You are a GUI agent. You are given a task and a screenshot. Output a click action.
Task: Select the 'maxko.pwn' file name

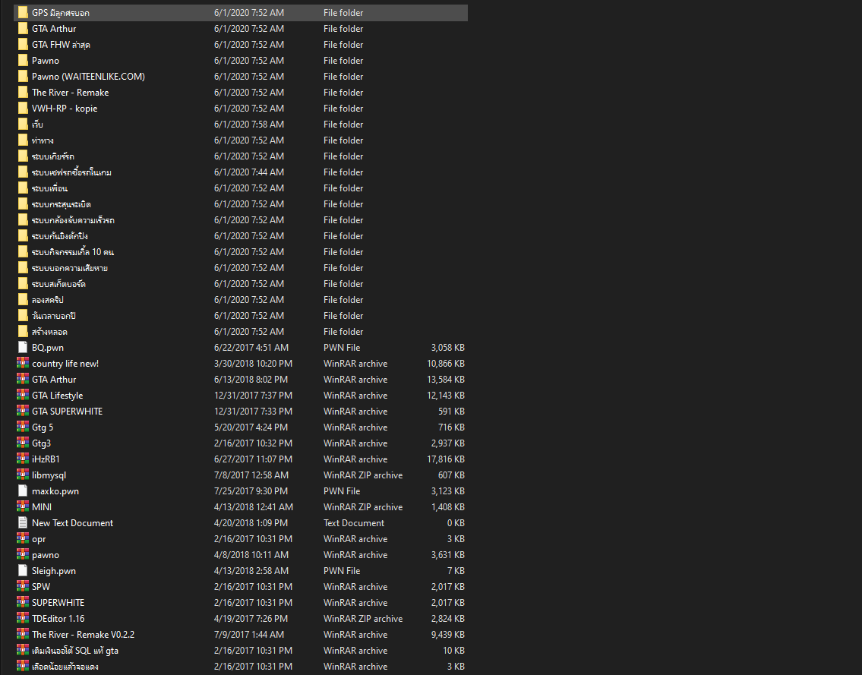55,490
